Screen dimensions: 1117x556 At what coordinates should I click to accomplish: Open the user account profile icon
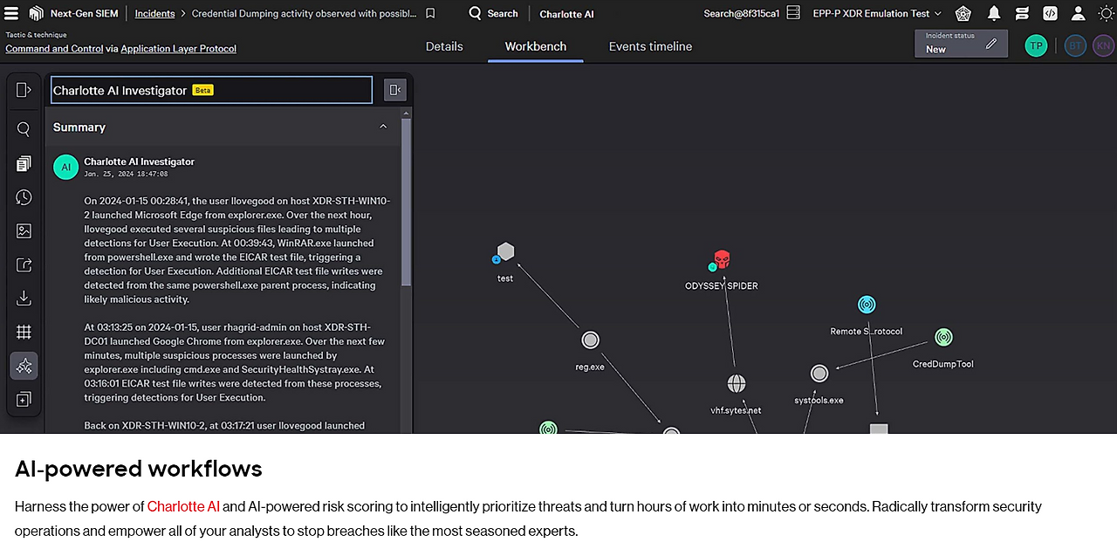click(1079, 13)
